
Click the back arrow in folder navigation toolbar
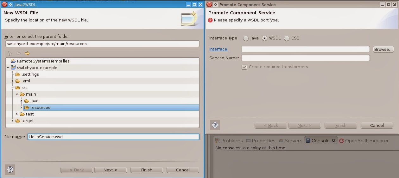(18, 53)
